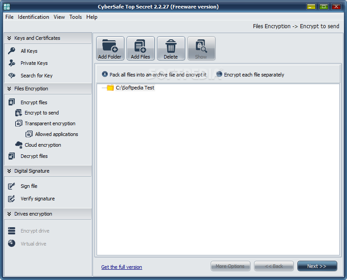Open the Get the full version link
The image size is (347, 280).
pos(122,267)
